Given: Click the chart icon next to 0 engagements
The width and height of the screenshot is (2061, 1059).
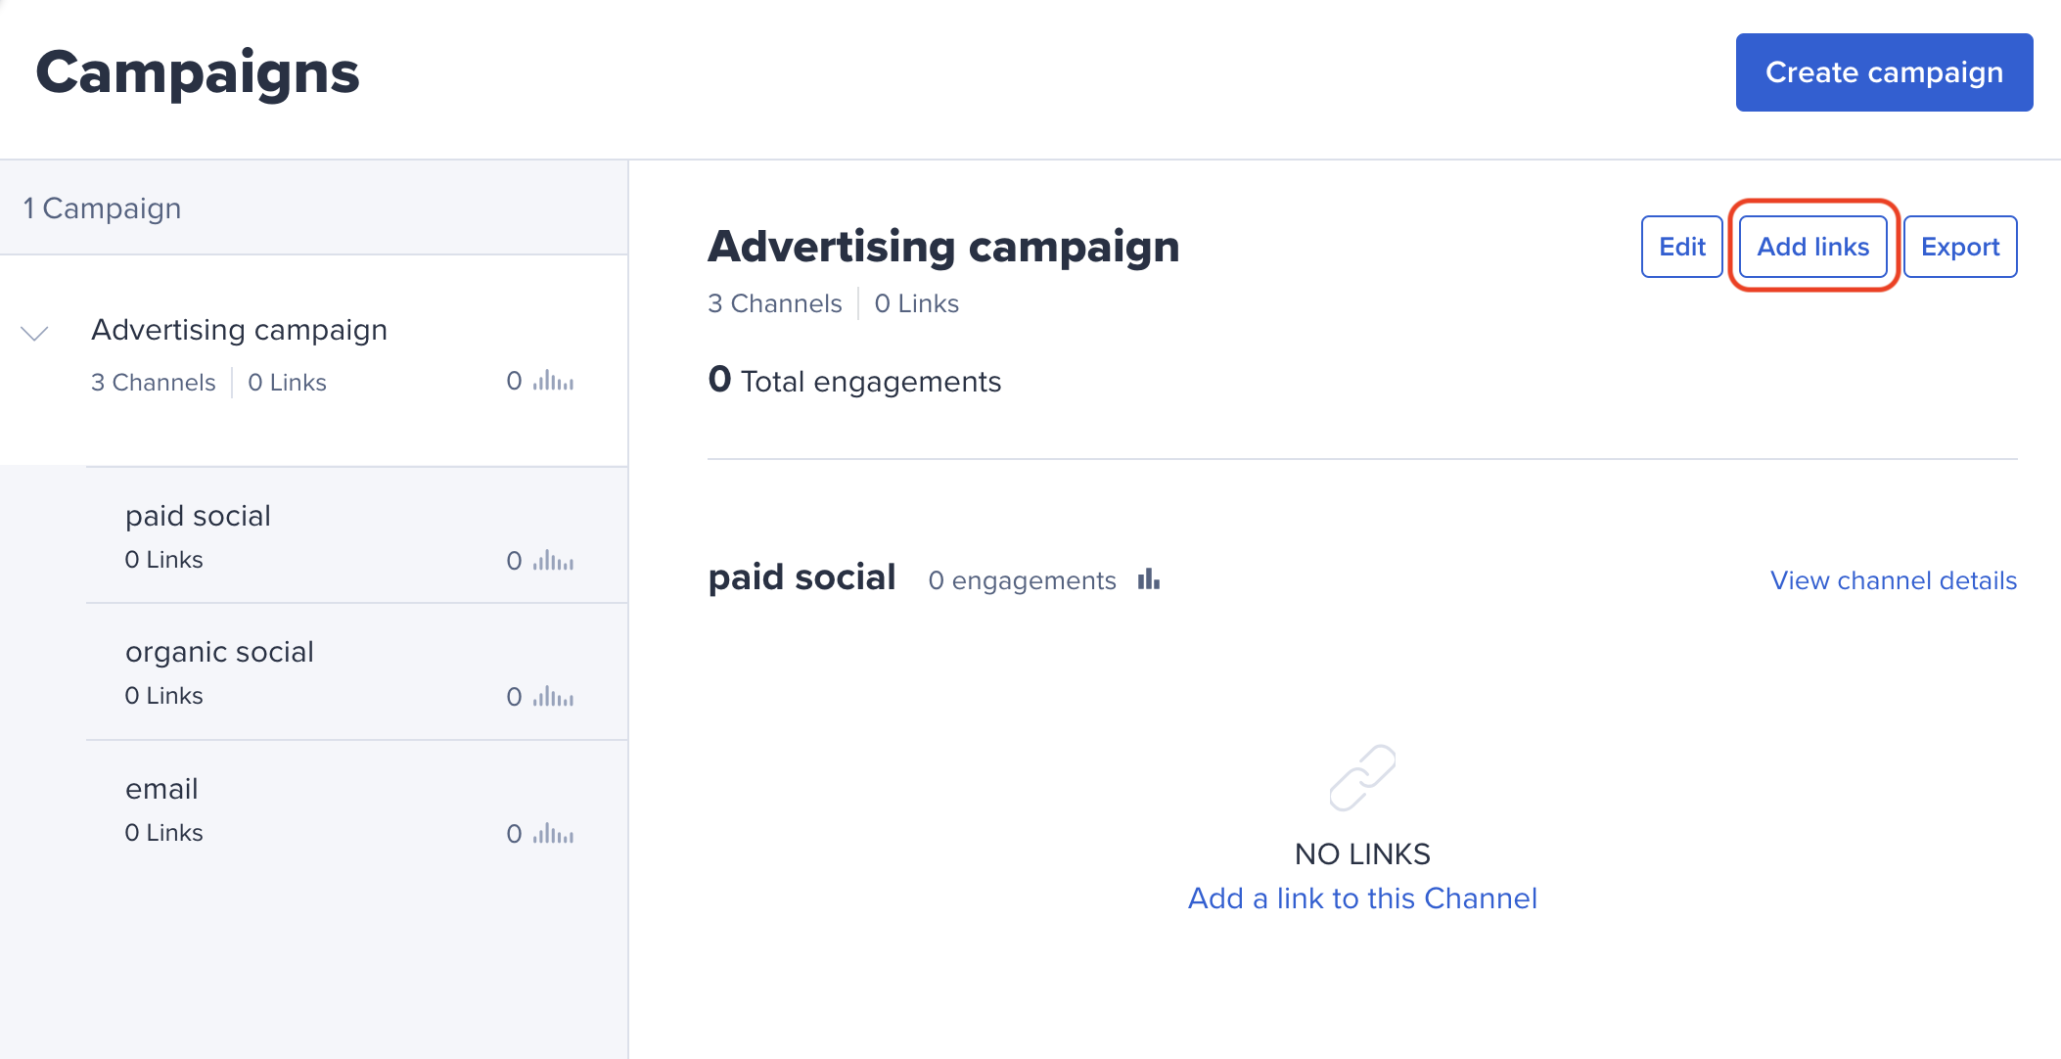Looking at the screenshot, I should coord(1149,579).
